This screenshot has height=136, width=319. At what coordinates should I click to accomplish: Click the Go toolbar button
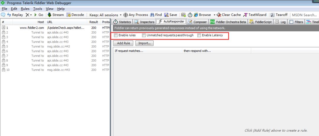click(39, 15)
